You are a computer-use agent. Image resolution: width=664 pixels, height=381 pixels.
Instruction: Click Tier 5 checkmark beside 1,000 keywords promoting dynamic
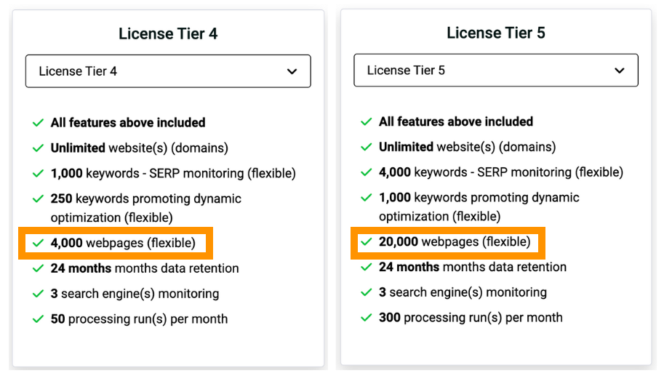click(367, 198)
